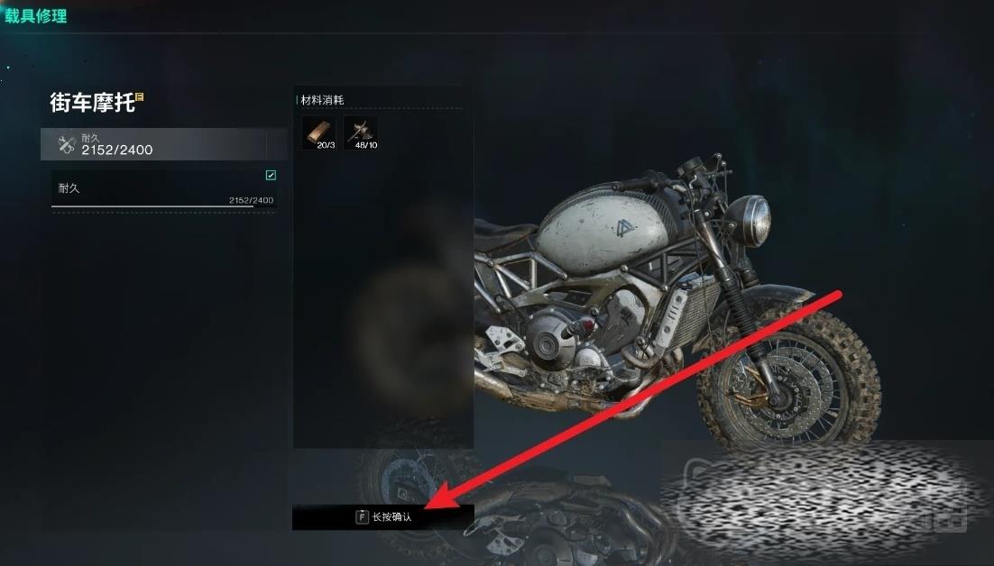The width and height of the screenshot is (994, 566).
Task: Select the highlighted 耐久 2152/2400 row
Action: (x=163, y=144)
